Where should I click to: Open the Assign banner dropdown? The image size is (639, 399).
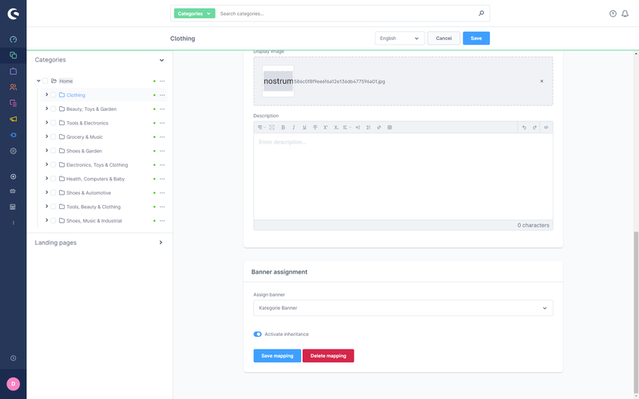tap(403, 307)
